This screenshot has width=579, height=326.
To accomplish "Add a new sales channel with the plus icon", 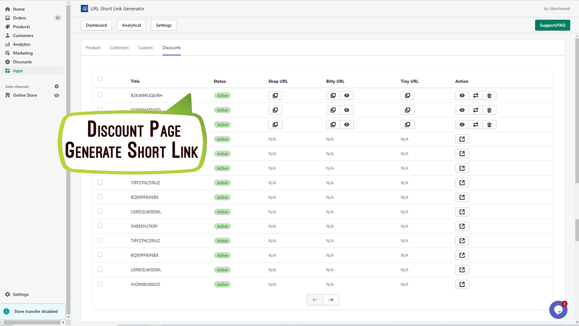I will pyautogui.click(x=56, y=86).
